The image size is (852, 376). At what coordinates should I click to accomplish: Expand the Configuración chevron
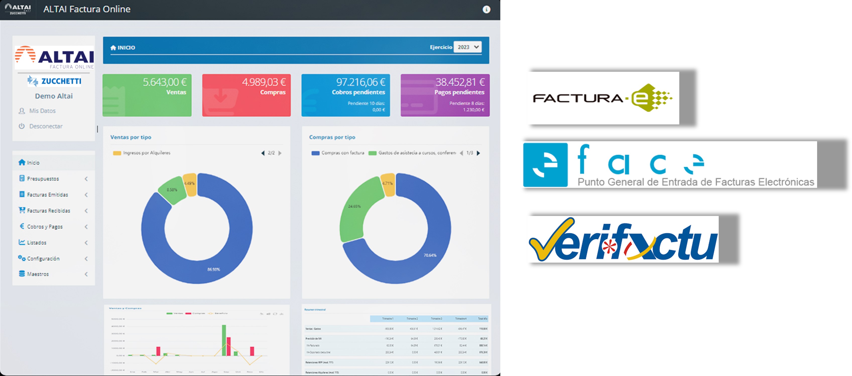tap(86, 258)
